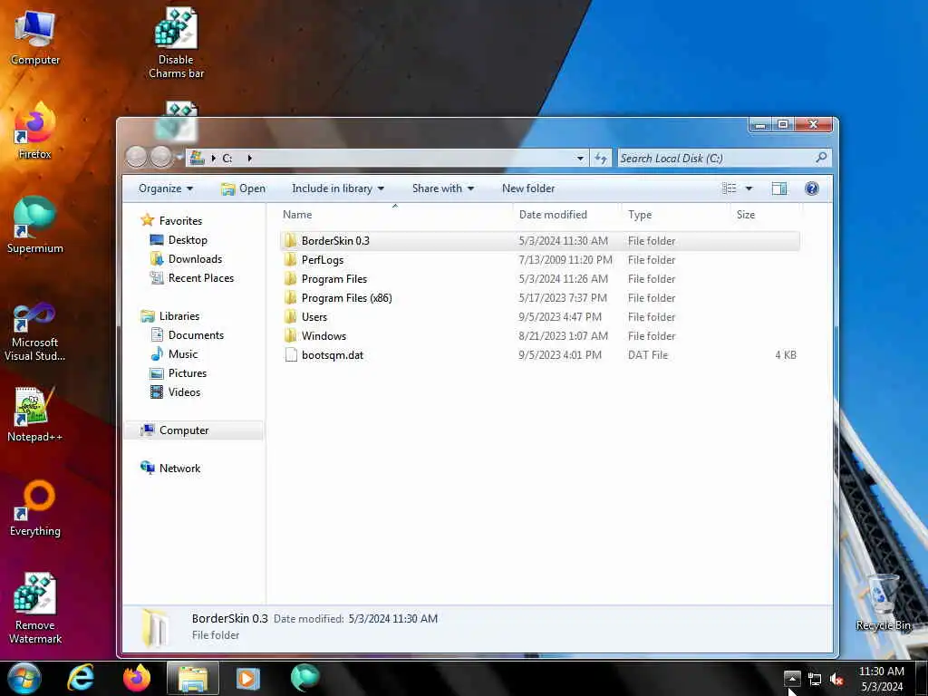Viewport: 928px width, 696px height.
Task: Open the Organize dropdown menu
Action: click(x=166, y=188)
